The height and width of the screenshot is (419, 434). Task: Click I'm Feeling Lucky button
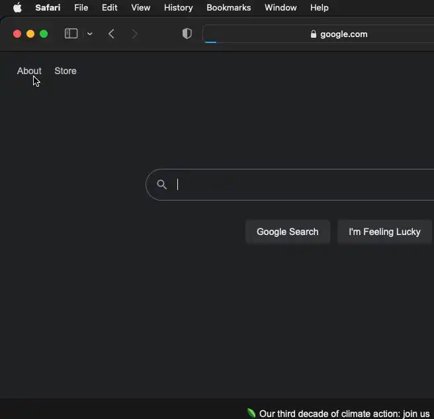point(384,232)
